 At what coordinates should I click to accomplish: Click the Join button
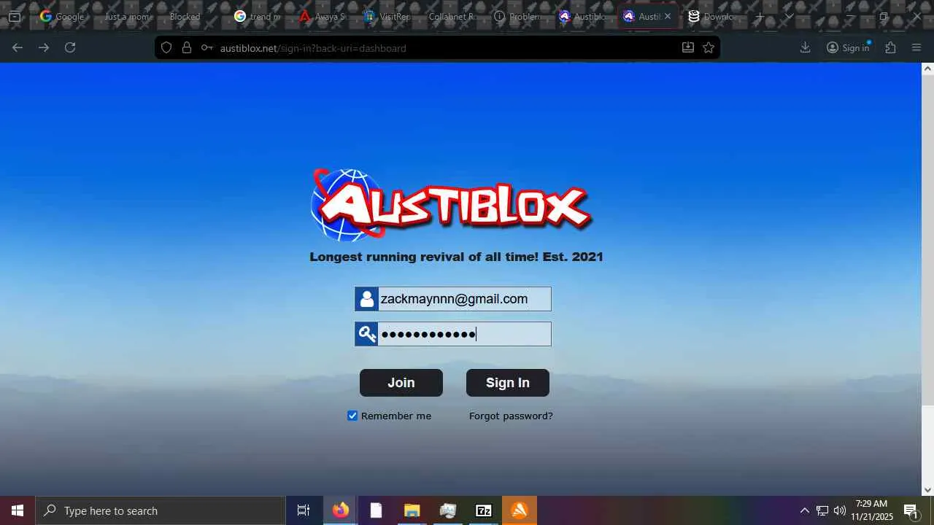click(401, 383)
